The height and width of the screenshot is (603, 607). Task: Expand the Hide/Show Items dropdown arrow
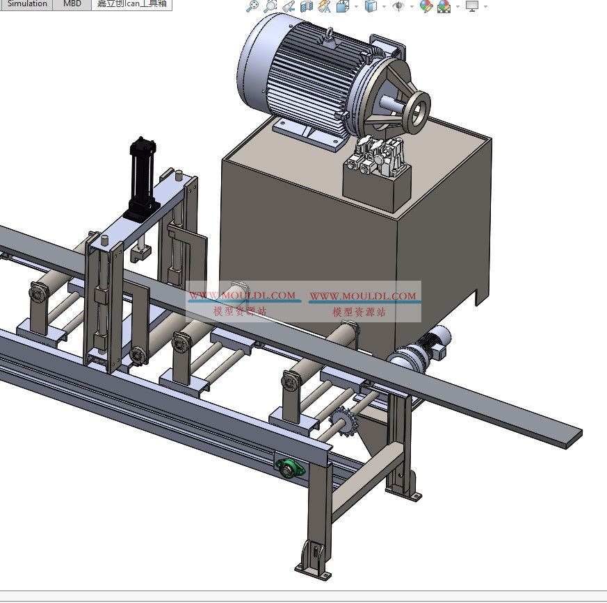coord(412,6)
